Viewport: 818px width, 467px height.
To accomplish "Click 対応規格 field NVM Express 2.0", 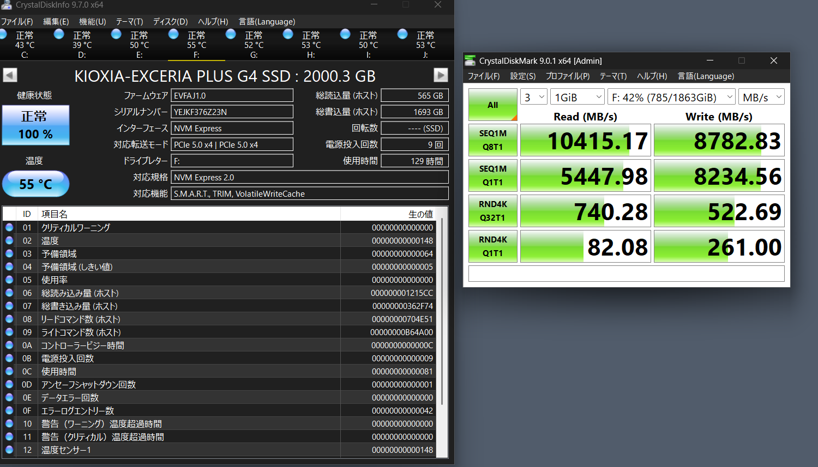I will click(x=310, y=177).
